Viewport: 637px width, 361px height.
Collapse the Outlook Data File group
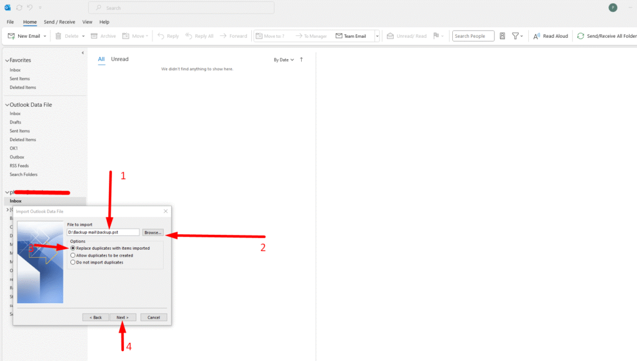(x=7, y=105)
